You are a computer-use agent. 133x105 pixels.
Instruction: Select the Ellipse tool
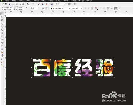pos(2,36)
